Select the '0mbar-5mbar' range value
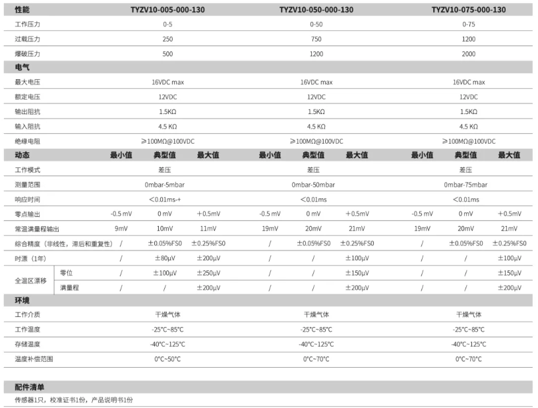Screen dimensions: 538x408 [x=164, y=185]
